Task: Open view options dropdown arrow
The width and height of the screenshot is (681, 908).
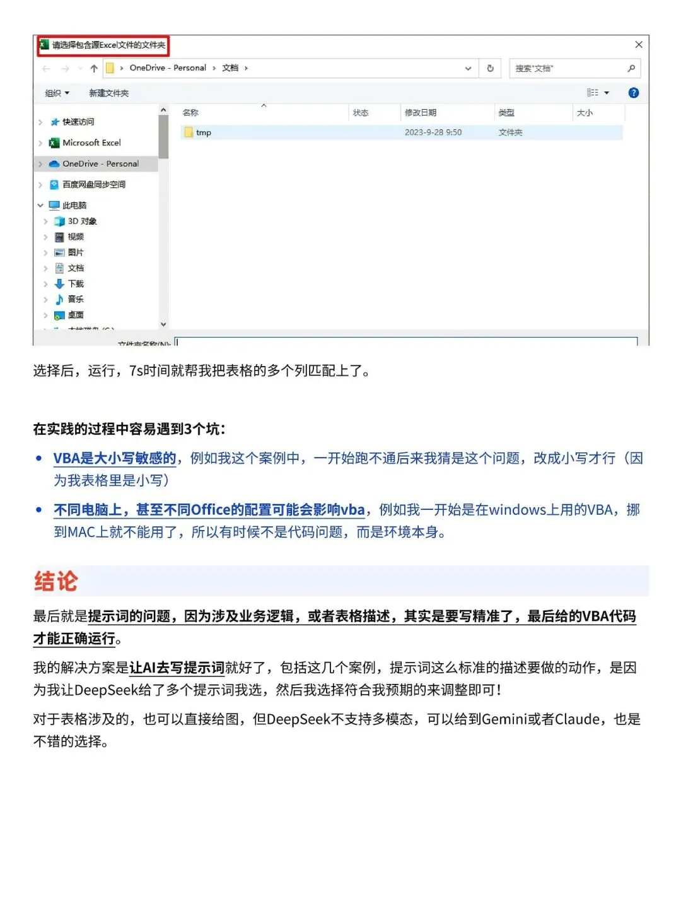Action: coord(607,93)
